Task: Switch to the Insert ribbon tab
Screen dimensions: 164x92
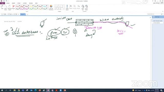Action: (x=14, y=3)
